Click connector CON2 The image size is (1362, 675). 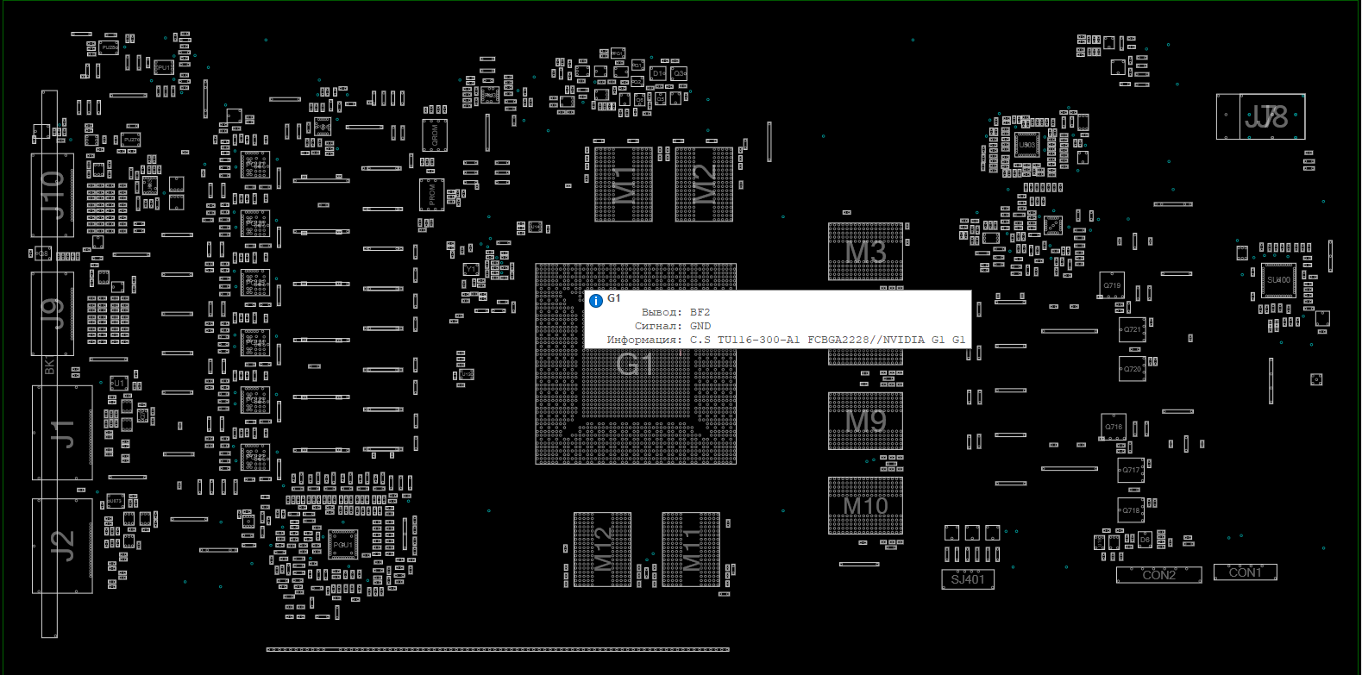click(x=1158, y=575)
